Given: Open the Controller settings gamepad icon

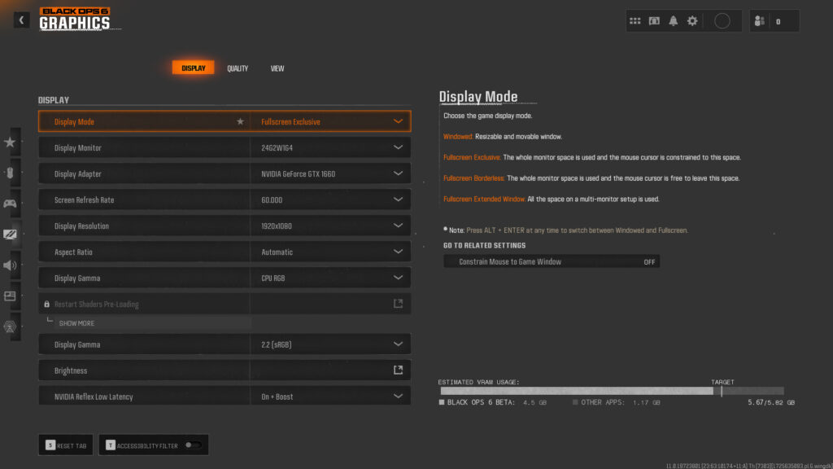Looking at the screenshot, I should pyautogui.click(x=11, y=203).
